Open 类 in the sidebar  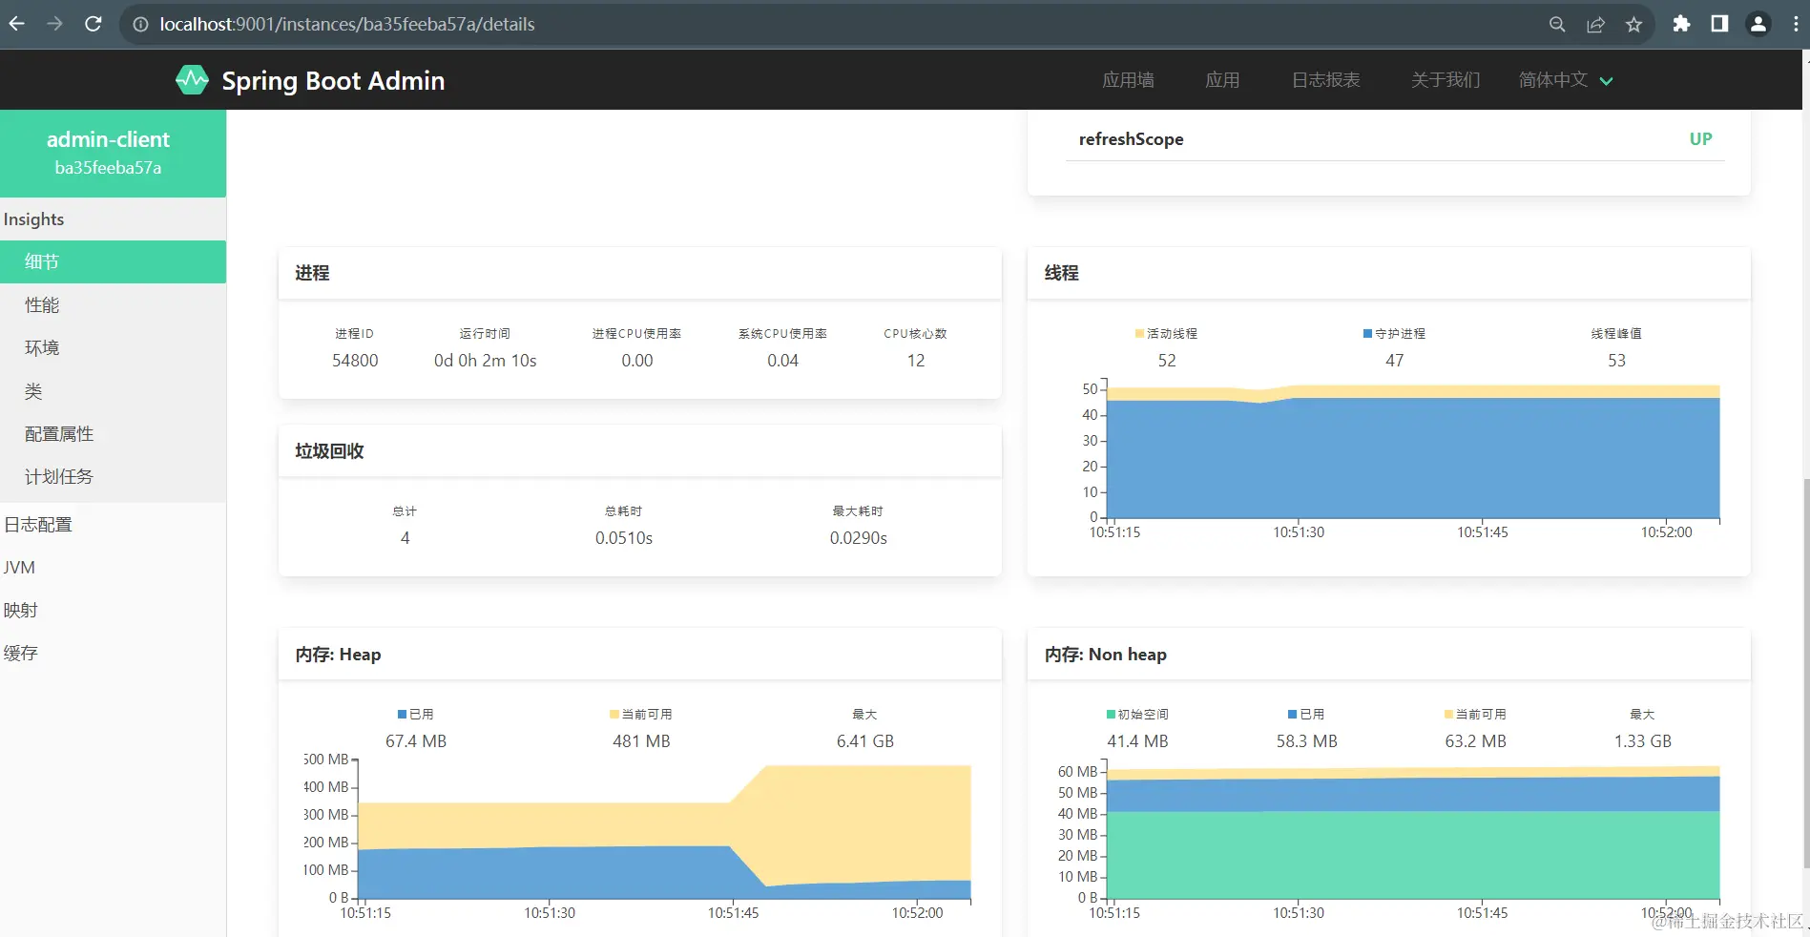(x=113, y=391)
